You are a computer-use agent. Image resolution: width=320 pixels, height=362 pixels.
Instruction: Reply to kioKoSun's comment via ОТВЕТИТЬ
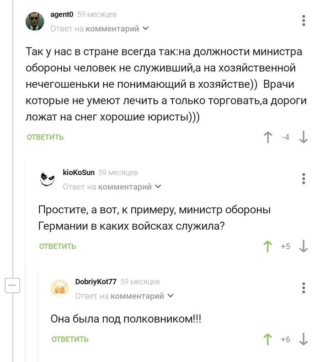[58, 247]
